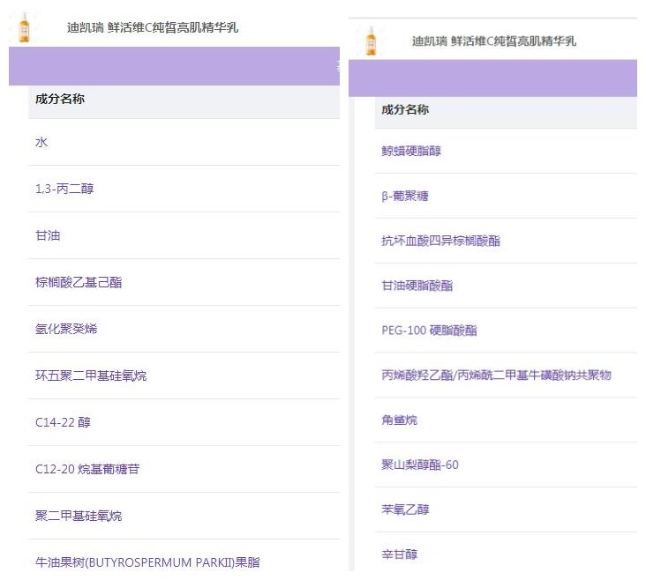Click the product bottle thumbnail above the 鲸蜡硬脂醇 list

point(371,41)
